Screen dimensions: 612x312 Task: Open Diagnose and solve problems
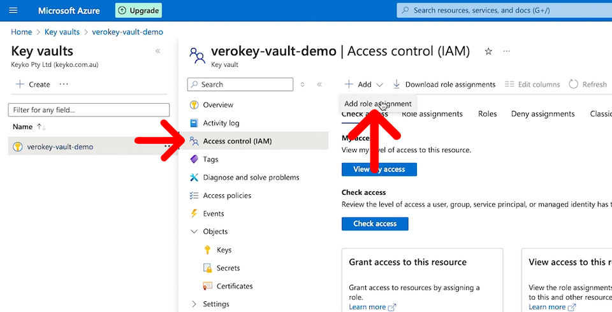251,178
